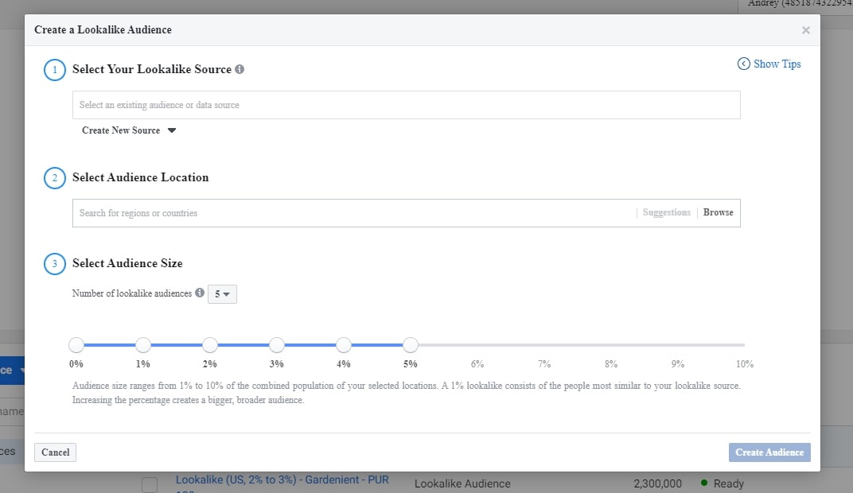Click the slider track at 8%

pyautogui.click(x=611, y=345)
